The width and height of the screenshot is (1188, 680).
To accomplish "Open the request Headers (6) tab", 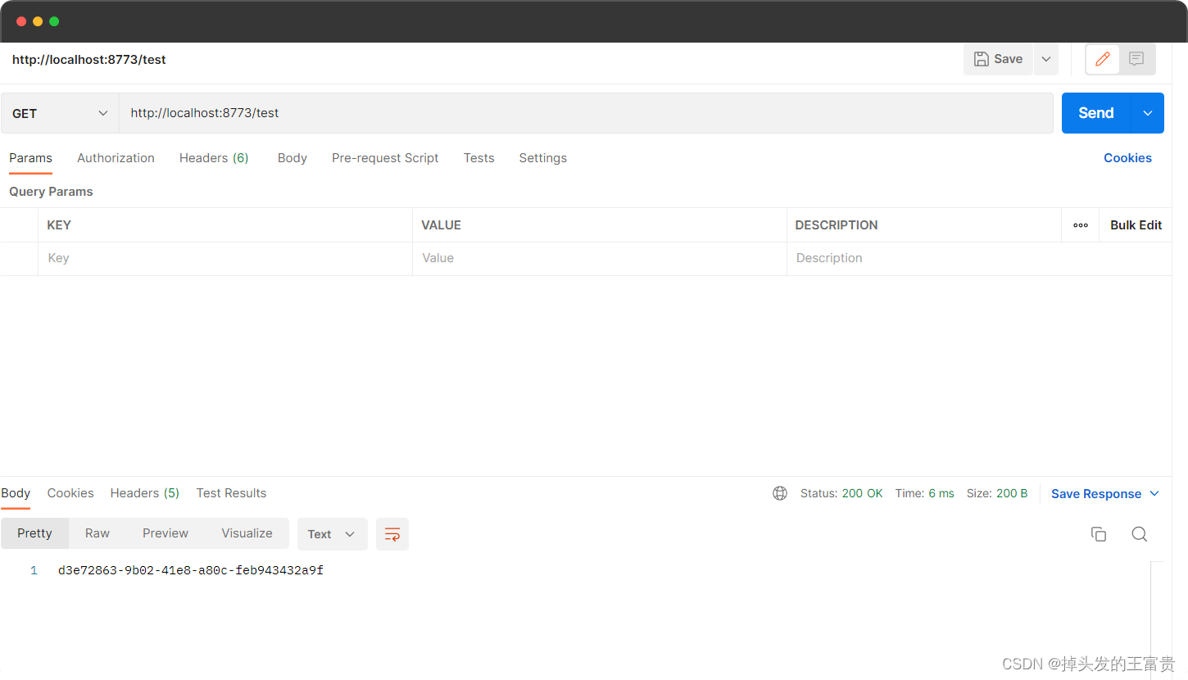I will click(214, 158).
